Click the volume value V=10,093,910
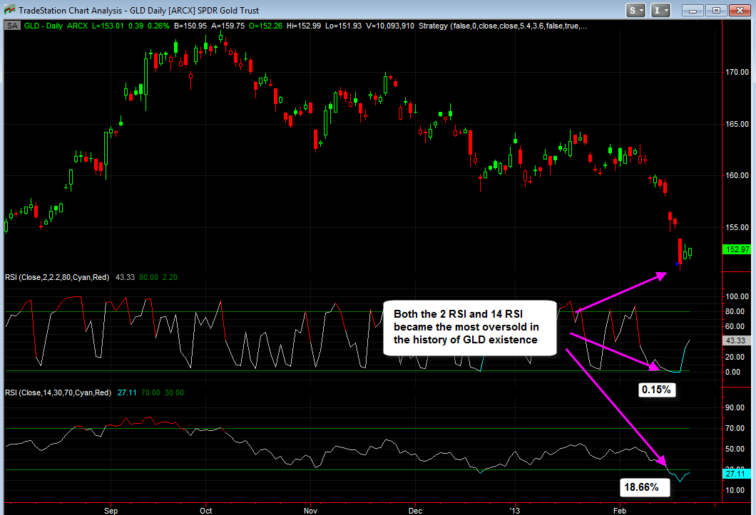 [x=390, y=26]
